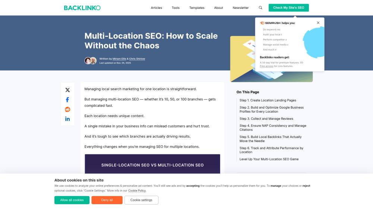Click the Semrush logo in popup

click(x=270, y=23)
